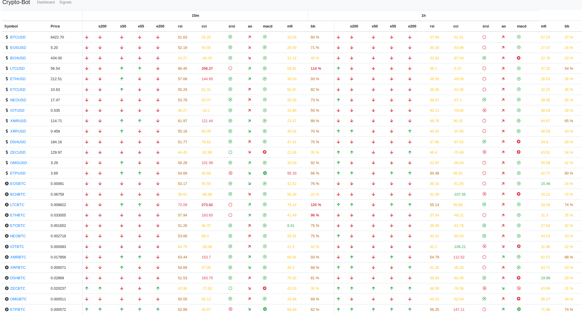
Task: Click the bitcoin icon beside NEOBTC
Action: (7, 236)
